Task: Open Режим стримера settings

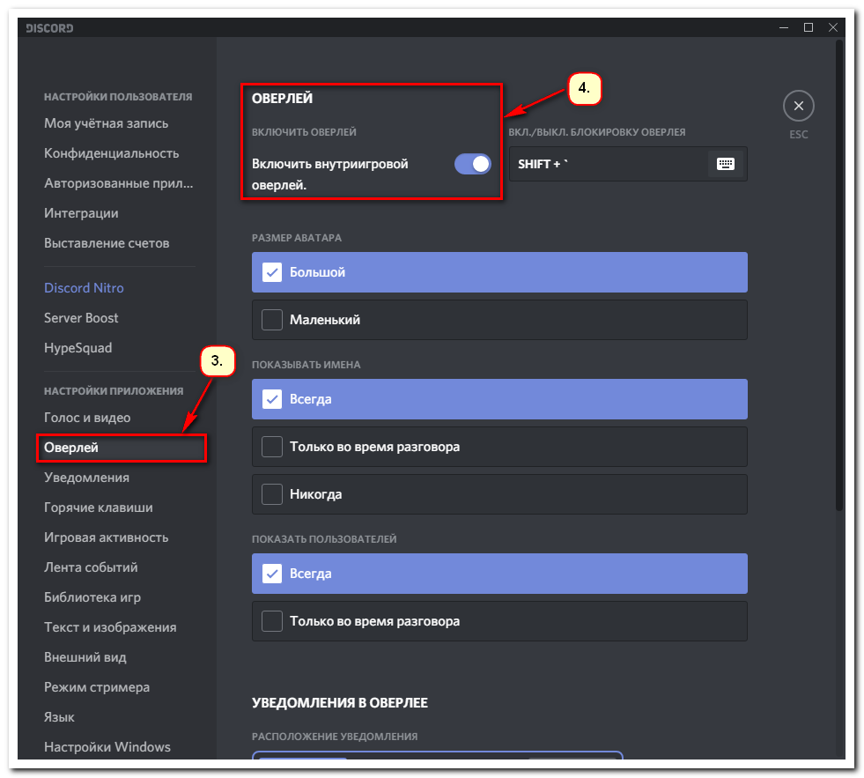Action: 96,687
